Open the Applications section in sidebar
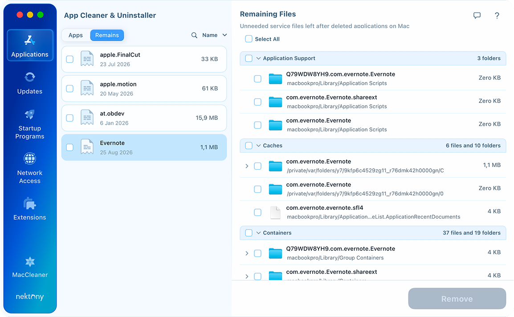 [30, 45]
